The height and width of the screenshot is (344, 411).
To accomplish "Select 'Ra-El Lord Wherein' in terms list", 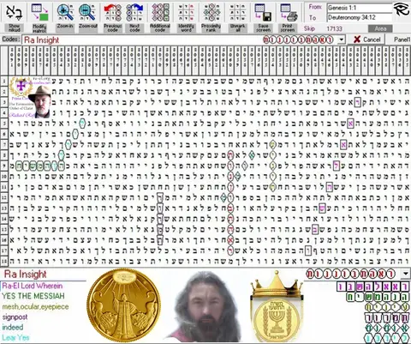I will pos(33,286).
